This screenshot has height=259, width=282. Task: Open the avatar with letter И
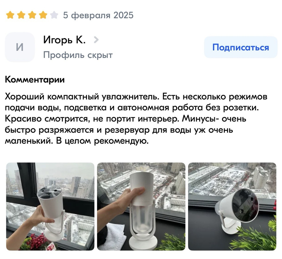20,47
